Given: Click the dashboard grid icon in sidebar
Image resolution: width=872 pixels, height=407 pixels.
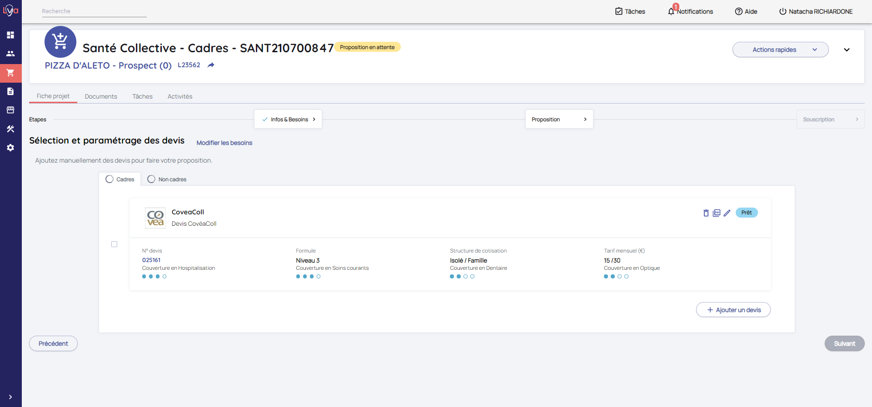Looking at the screenshot, I should point(10,35).
